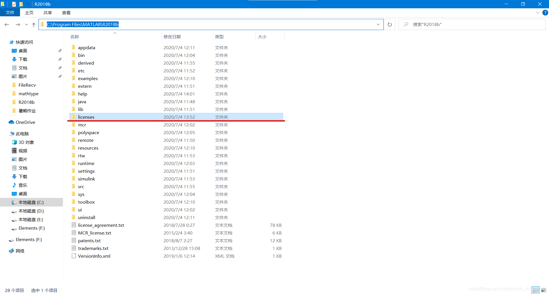This screenshot has width=549, height=294.
Task: Click the extern folder icon
Action: point(73,86)
